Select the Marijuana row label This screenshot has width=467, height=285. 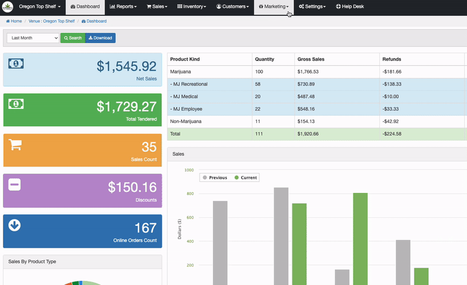[180, 72]
